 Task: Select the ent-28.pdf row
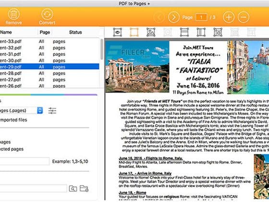click(x=49, y=73)
